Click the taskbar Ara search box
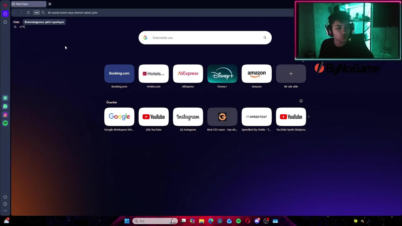Screen dimensions: 402x226 click(155, 221)
